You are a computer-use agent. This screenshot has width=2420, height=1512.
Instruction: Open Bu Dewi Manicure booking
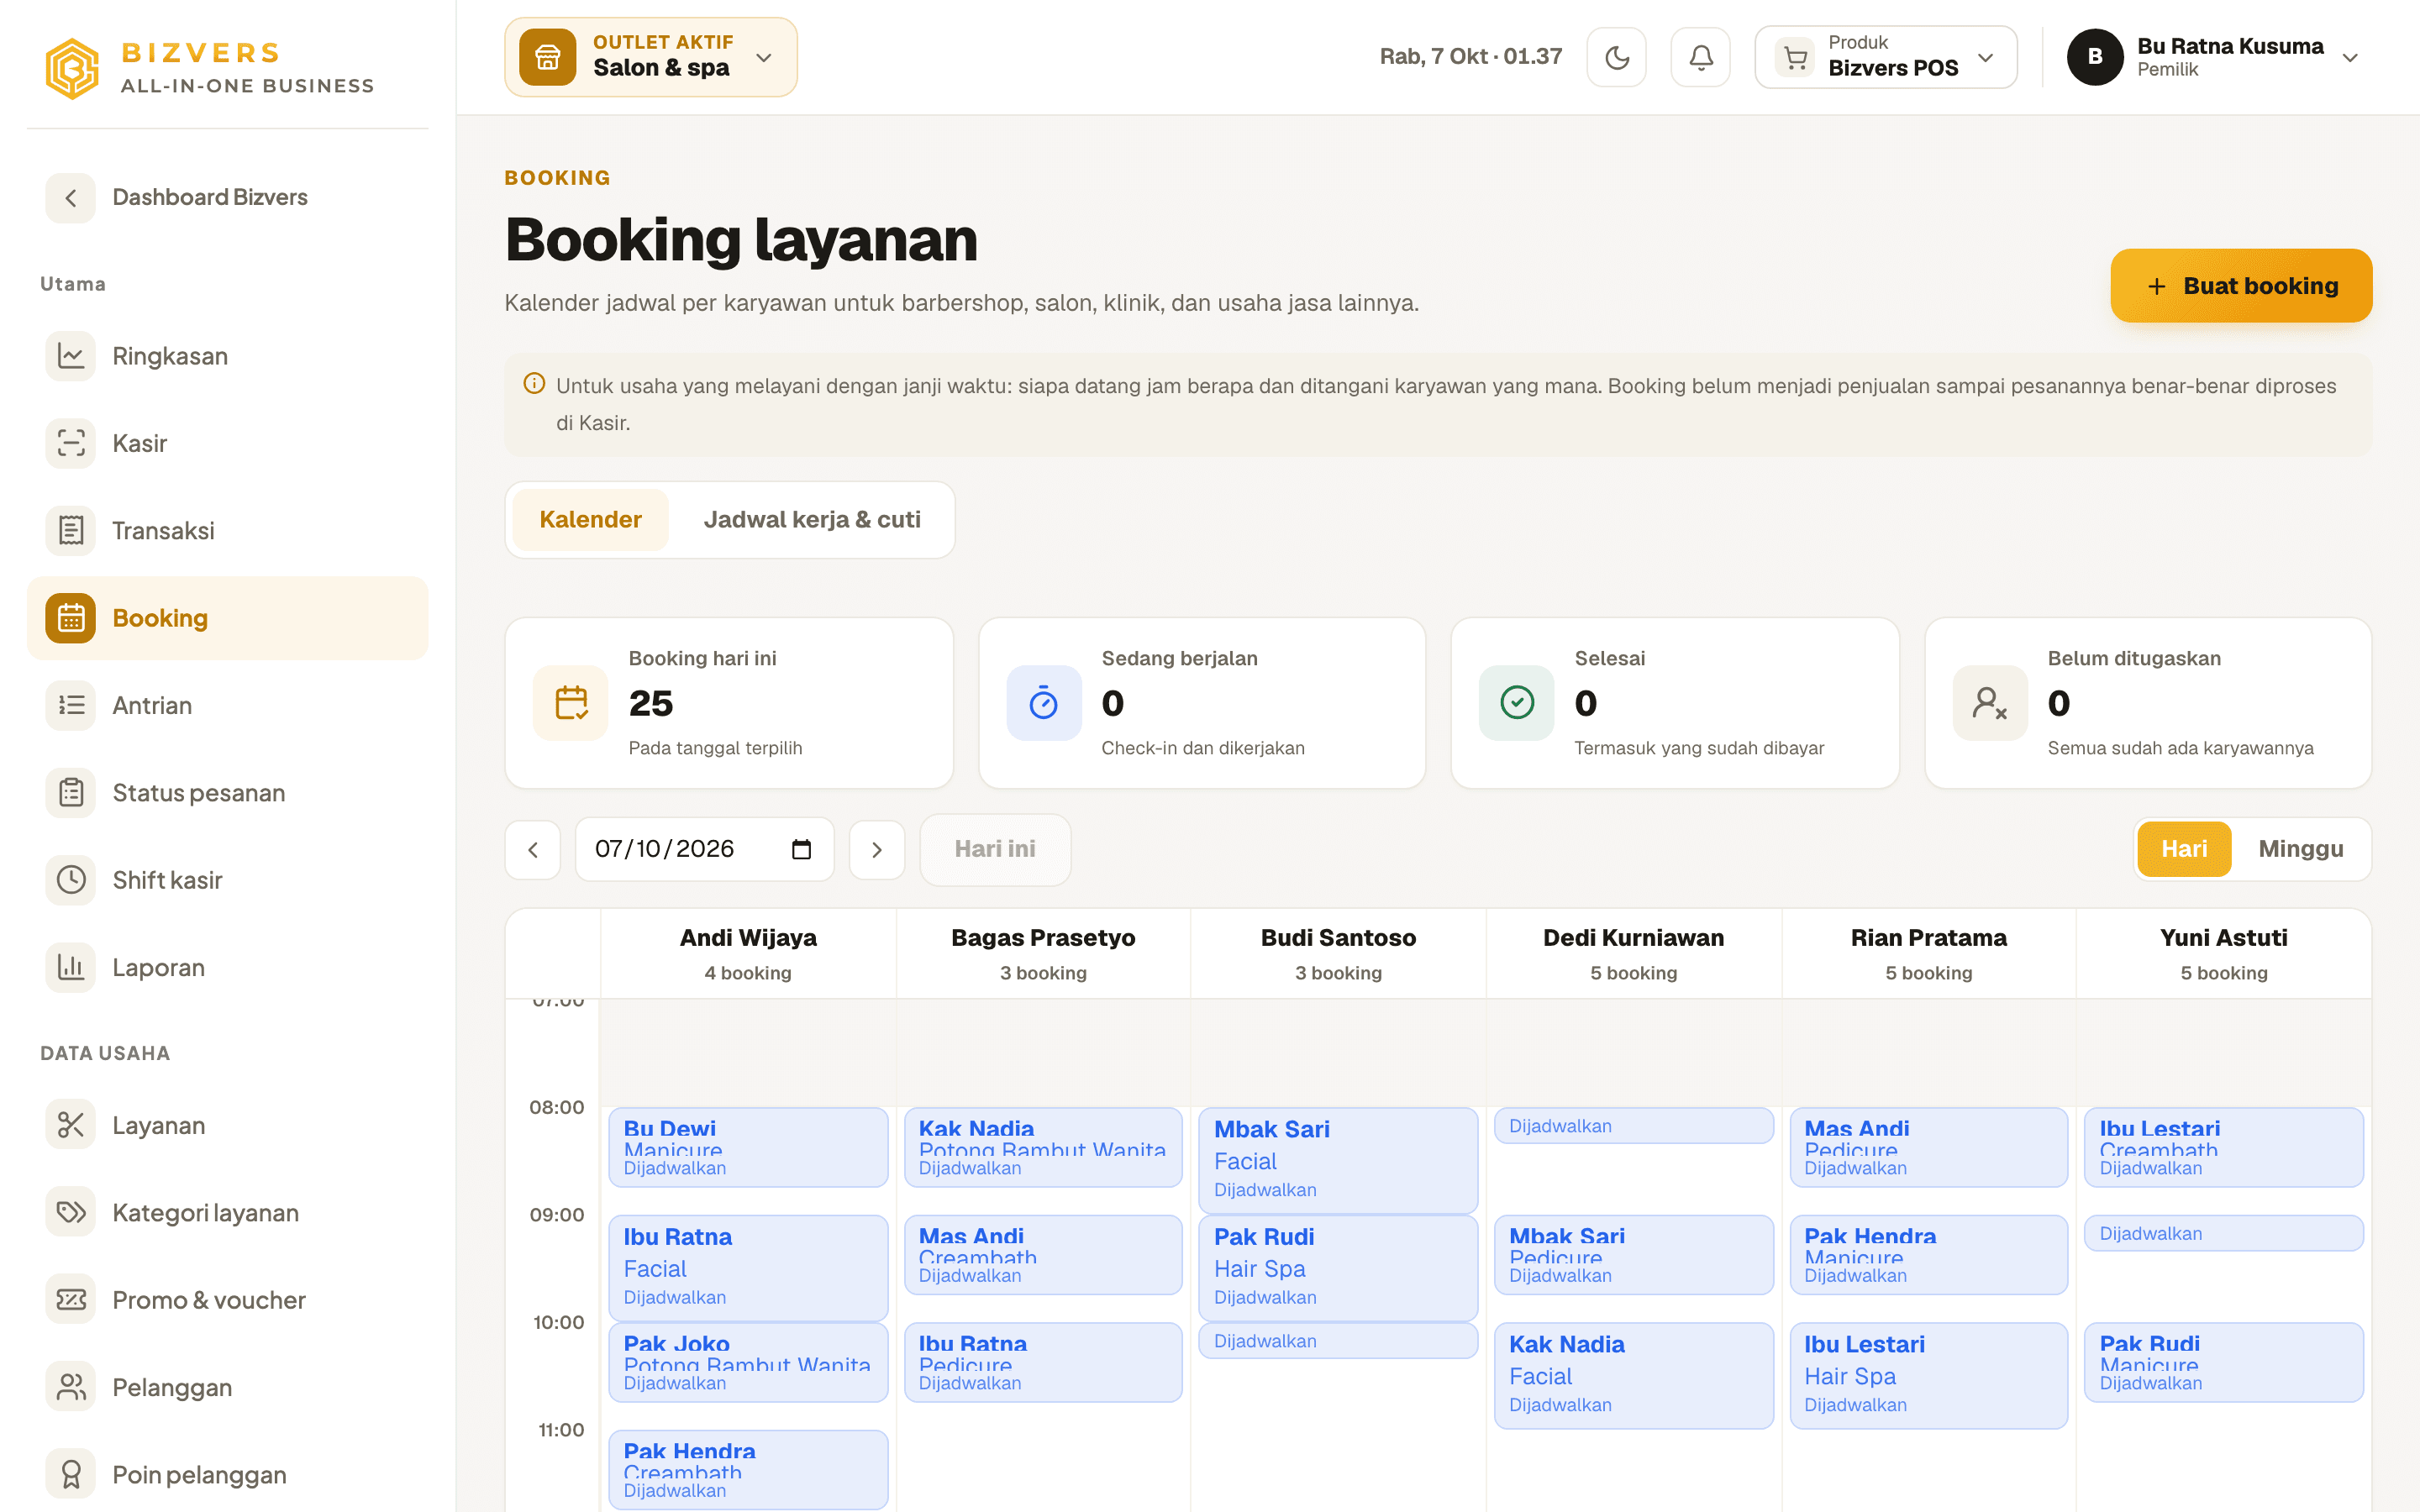tap(748, 1147)
